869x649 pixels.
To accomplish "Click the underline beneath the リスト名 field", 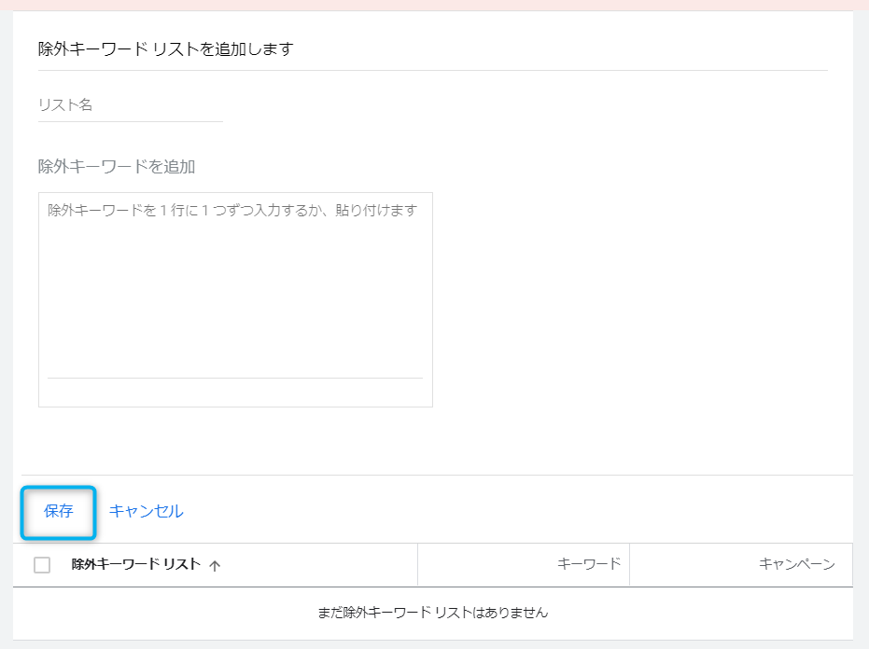I will (x=130, y=121).
